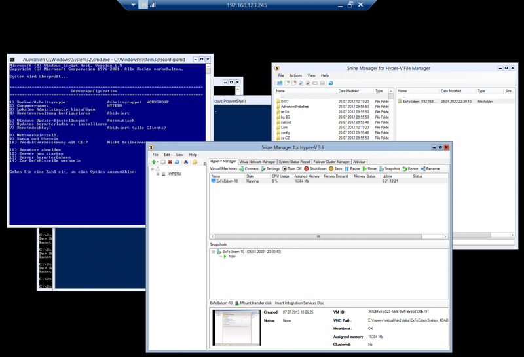Viewport: 524px width, 357px height.
Task: Switch to Failover Cluster Manager tab
Action: tap(331, 162)
